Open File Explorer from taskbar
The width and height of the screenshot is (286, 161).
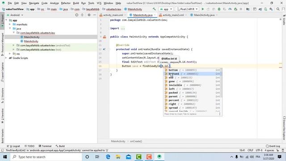(118, 157)
